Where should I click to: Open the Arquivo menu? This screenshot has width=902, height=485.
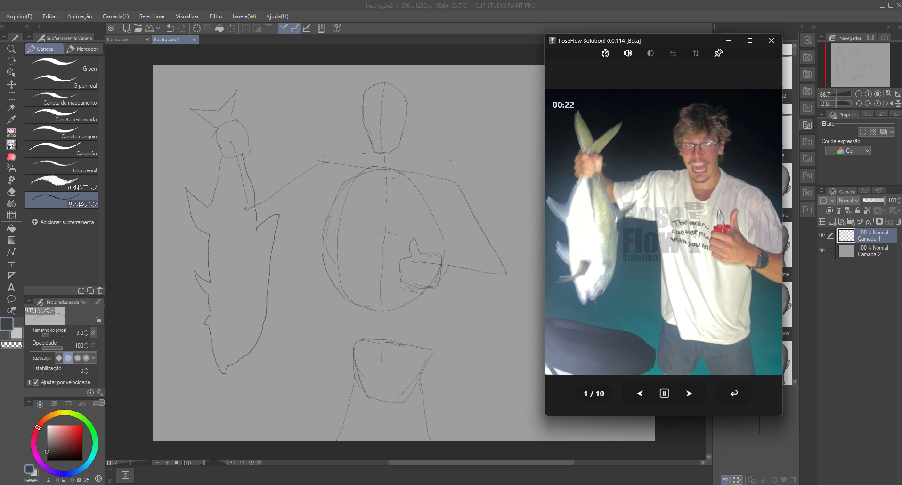point(19,16)
